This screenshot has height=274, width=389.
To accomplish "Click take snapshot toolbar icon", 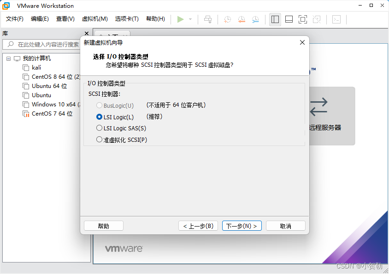I will click(x=227, y=19).
